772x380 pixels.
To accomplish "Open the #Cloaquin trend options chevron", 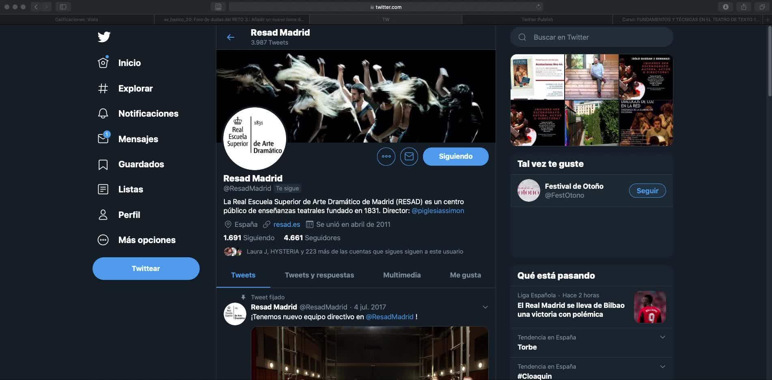I will (x=662, y=367).
